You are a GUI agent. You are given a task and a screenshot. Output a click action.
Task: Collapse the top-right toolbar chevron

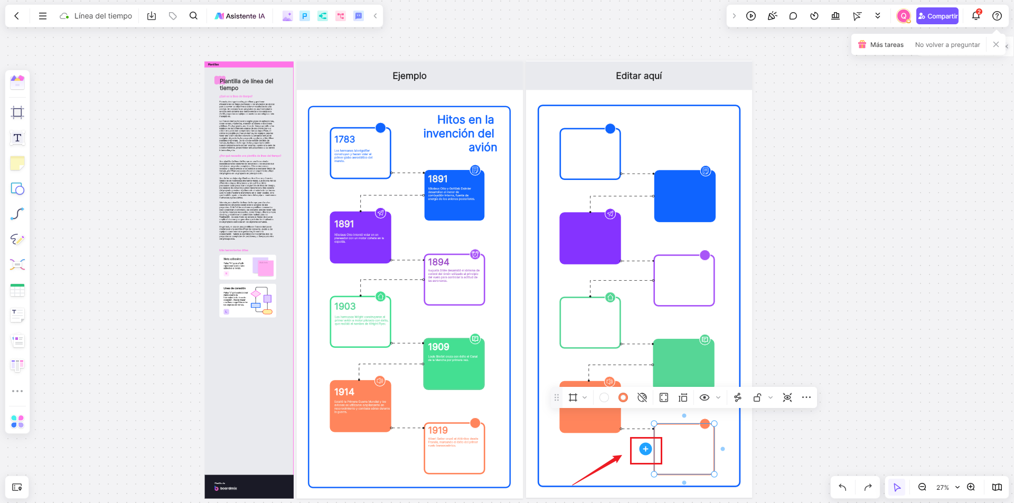(734, 16)
